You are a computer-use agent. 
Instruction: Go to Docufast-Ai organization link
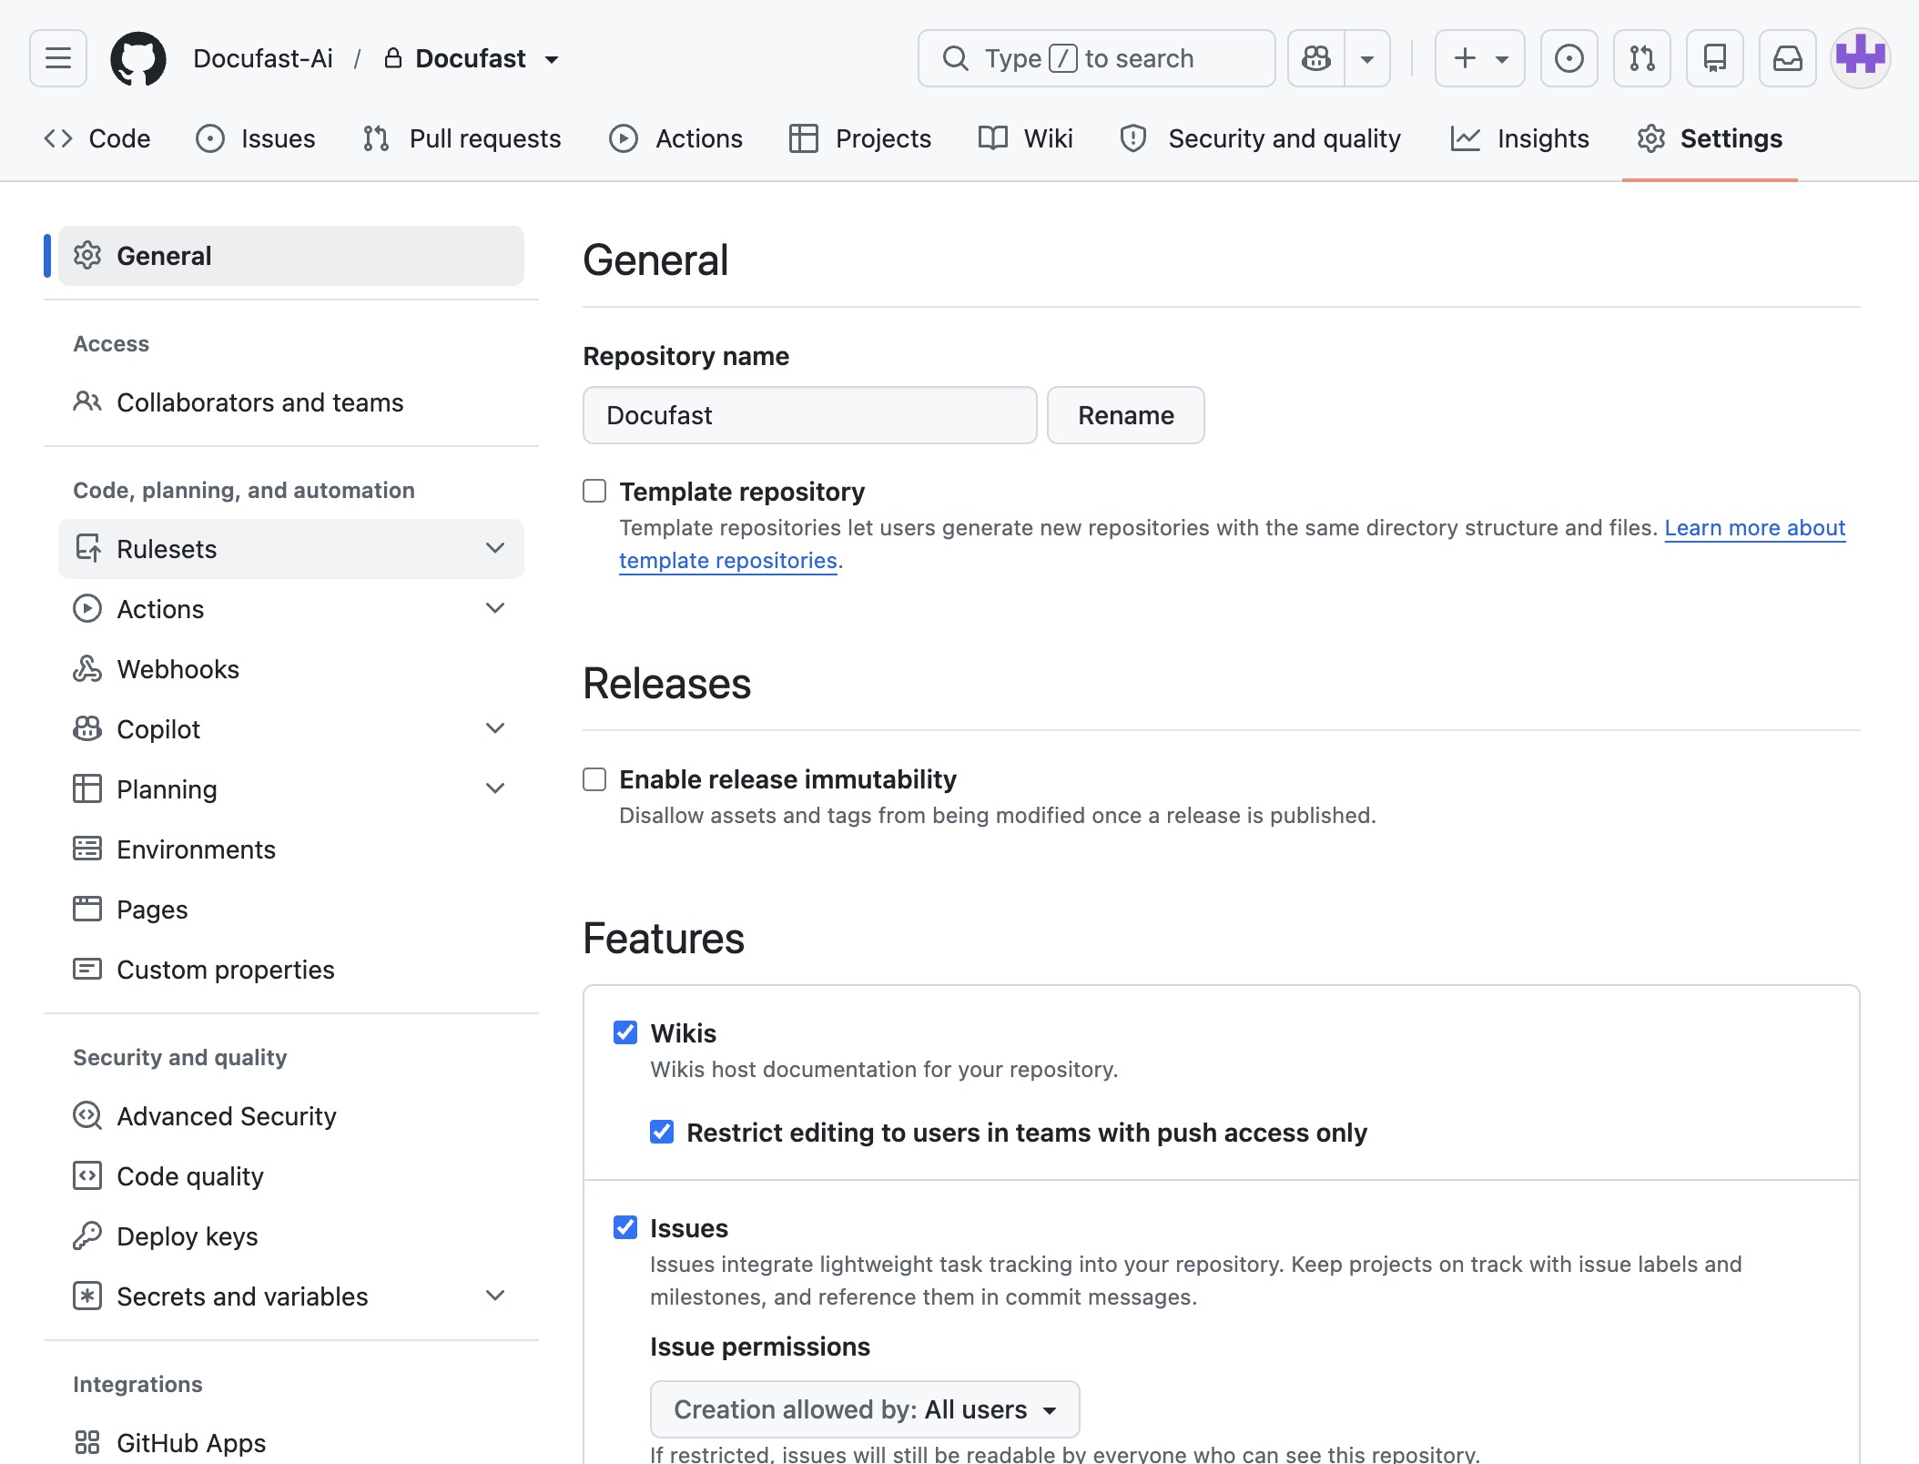tap(263, 58)
